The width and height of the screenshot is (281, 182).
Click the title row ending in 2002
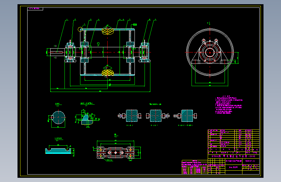tap(233, 156)
